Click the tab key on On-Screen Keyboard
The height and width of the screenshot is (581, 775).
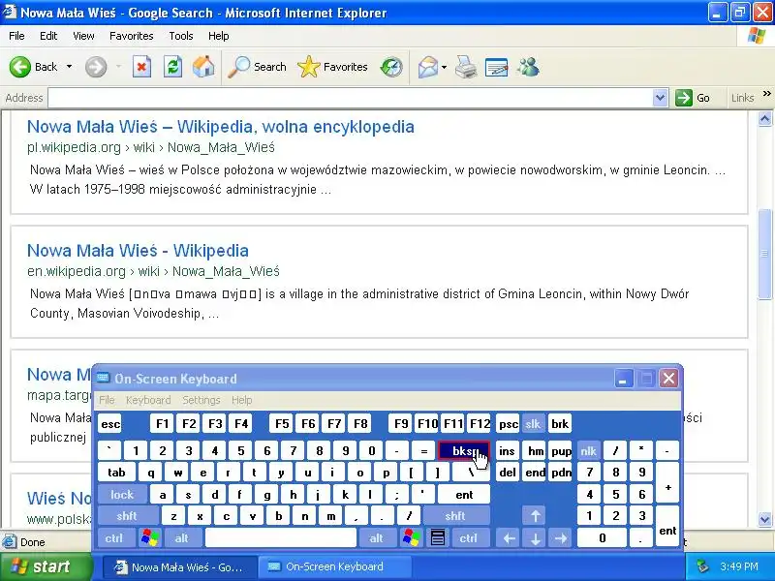[x=116, y=473]
